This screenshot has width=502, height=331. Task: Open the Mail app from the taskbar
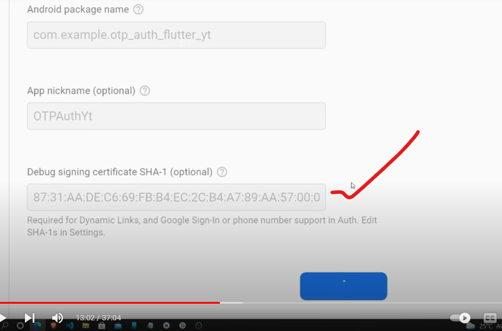pyautogui.click(x=117, y=326)
